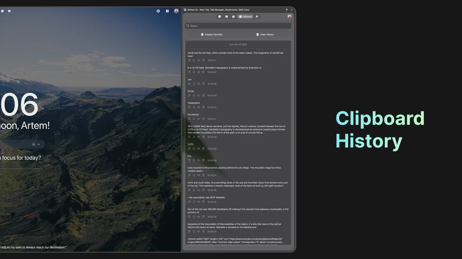
Task: Open the Google search engine dropdown
Action: 36,144
